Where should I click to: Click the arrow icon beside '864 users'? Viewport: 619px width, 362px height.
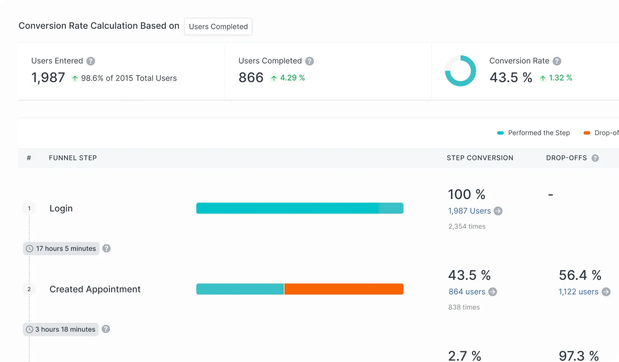tap(492, 292)
